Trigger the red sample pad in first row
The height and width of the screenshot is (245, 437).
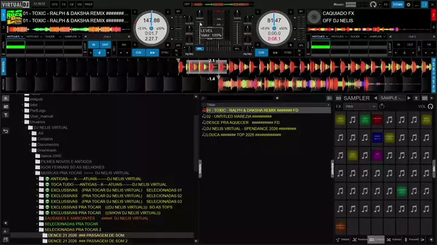(x=377, y=120)
